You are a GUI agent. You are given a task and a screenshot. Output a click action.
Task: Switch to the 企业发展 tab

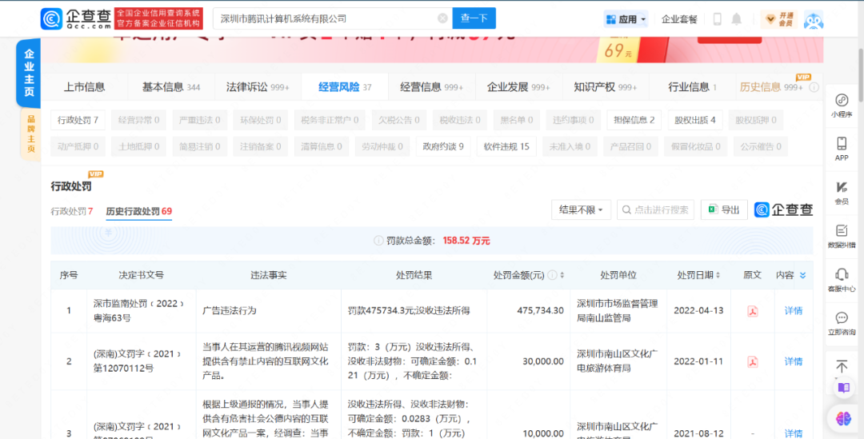click(x=518, y=87)
